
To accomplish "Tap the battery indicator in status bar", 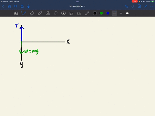I will point(152,1).
